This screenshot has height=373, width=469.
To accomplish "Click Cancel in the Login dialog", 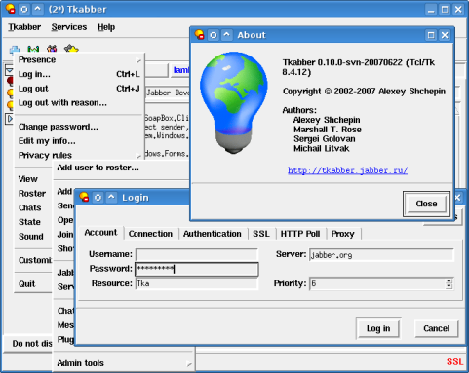I will coord(437,328).
